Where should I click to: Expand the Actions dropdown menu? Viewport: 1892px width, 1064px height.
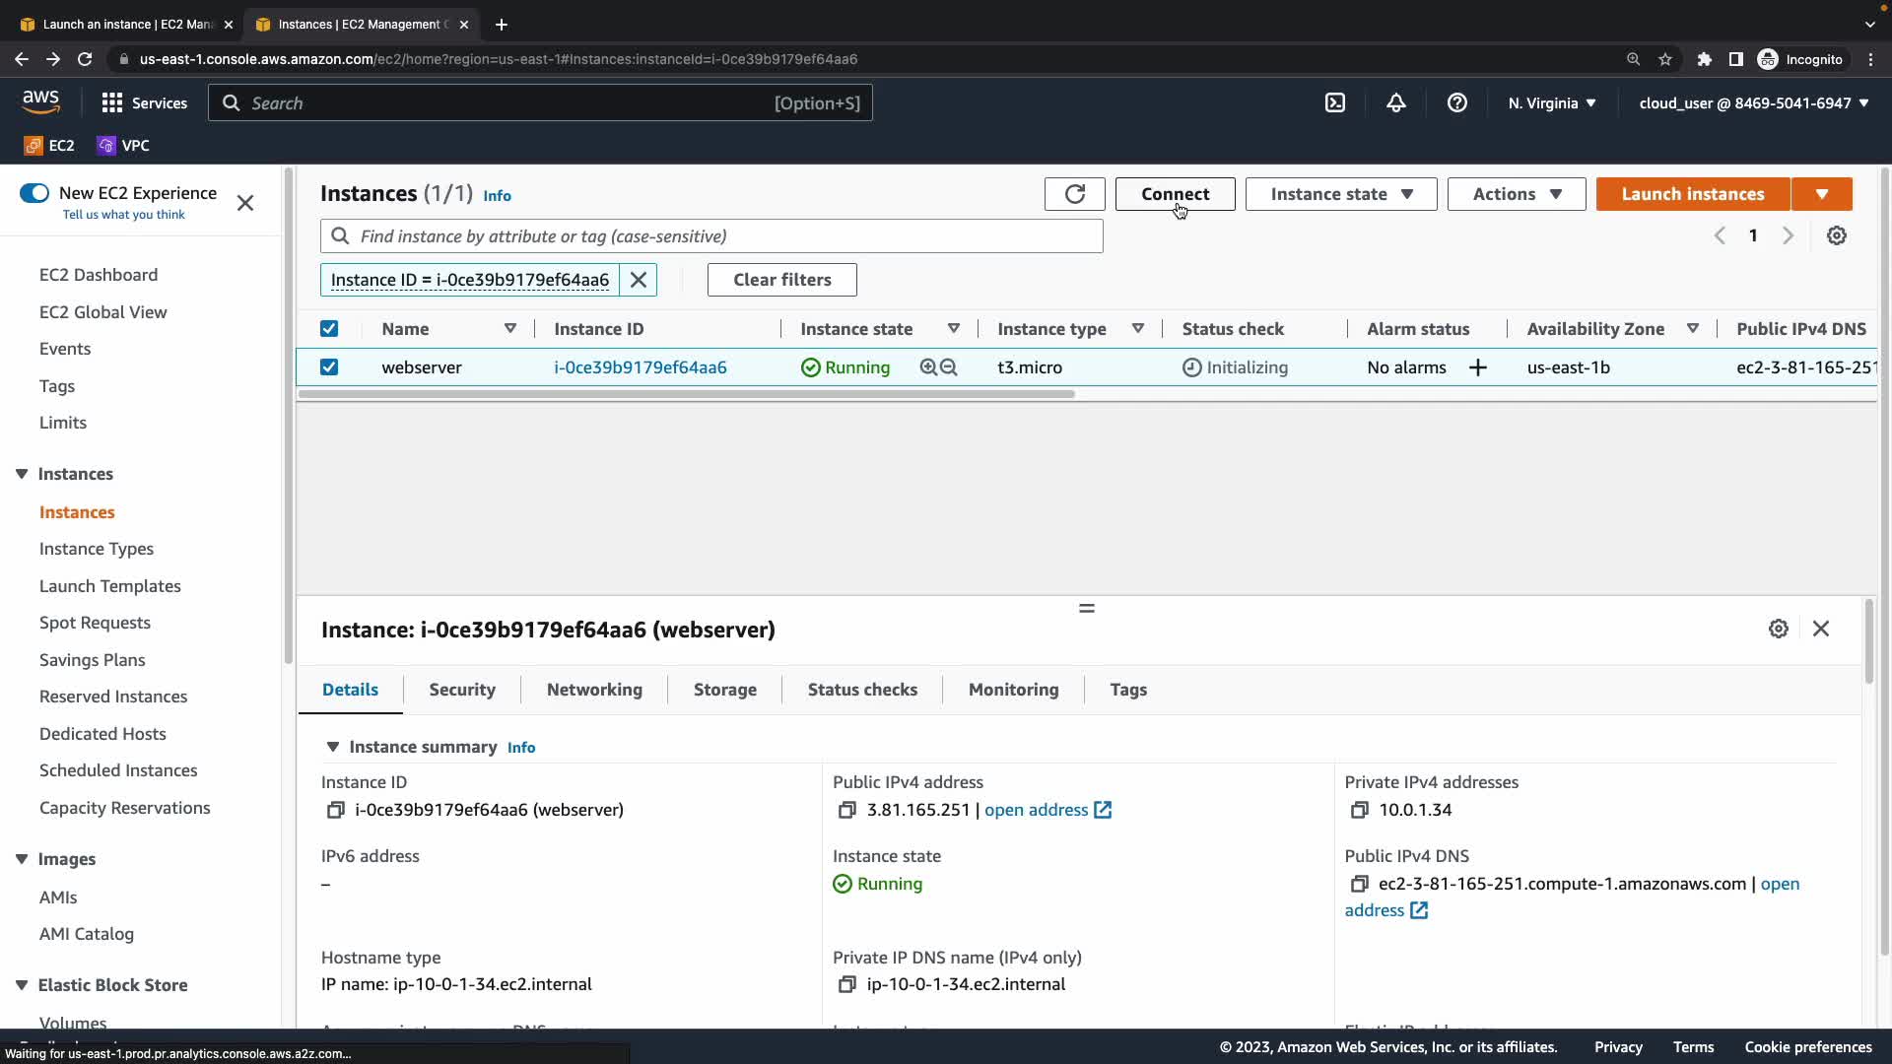point(1516,194)
